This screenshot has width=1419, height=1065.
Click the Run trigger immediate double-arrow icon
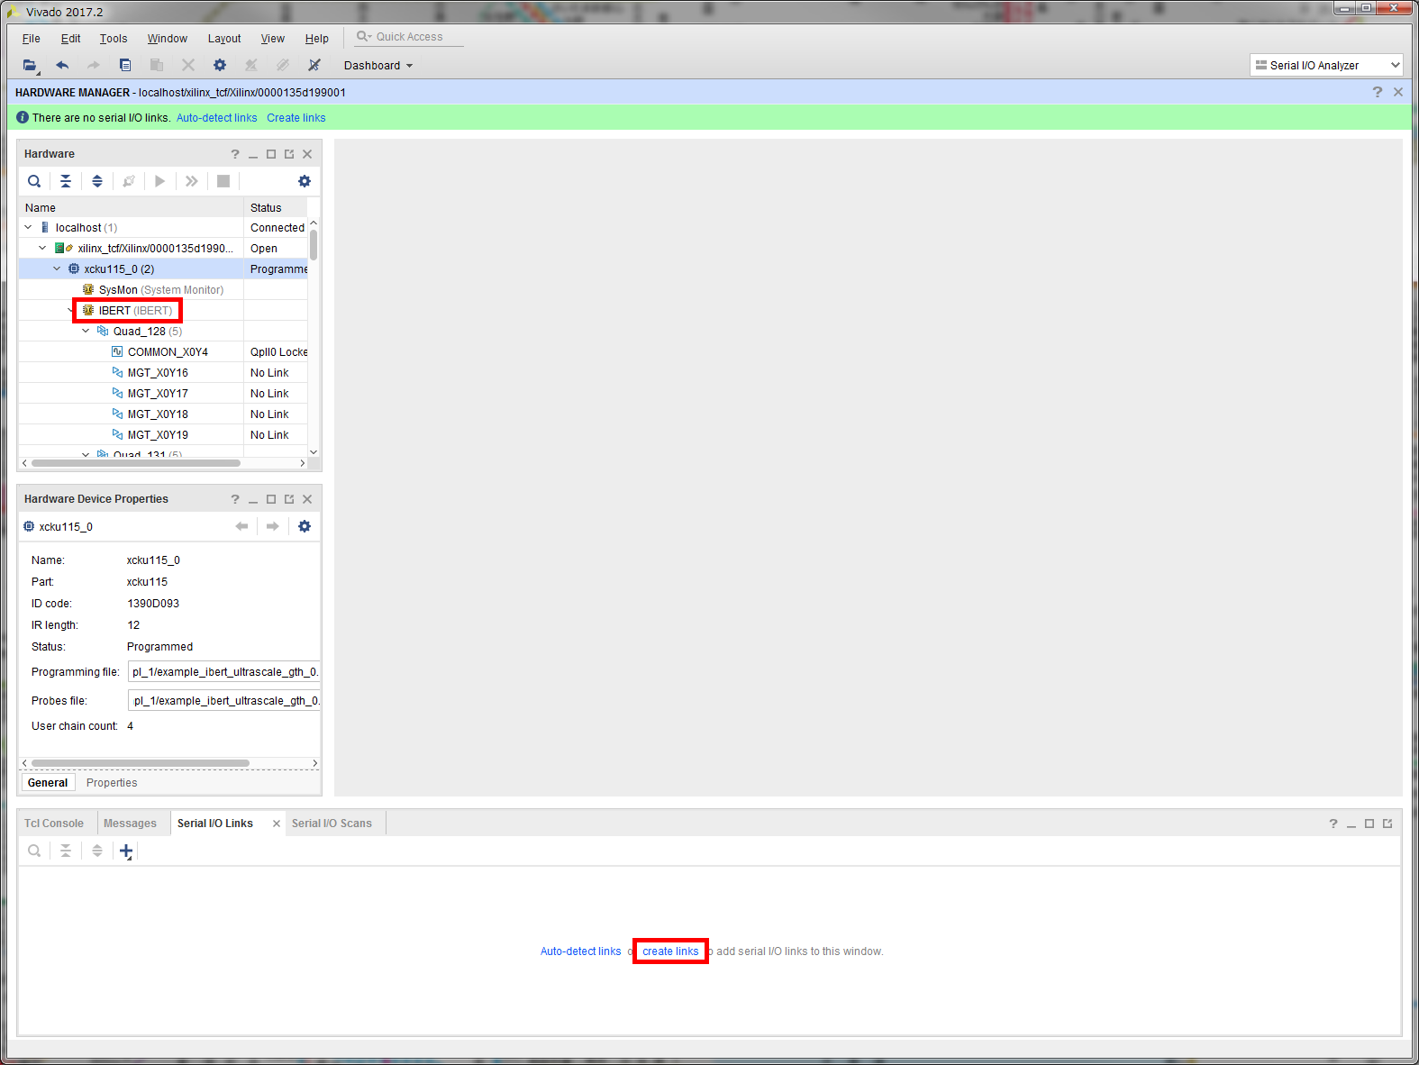191,181
